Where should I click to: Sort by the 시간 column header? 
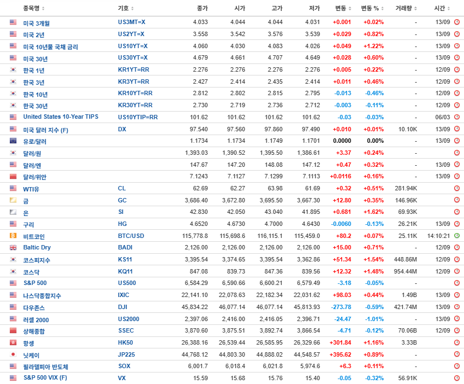(x=442, y=8)
